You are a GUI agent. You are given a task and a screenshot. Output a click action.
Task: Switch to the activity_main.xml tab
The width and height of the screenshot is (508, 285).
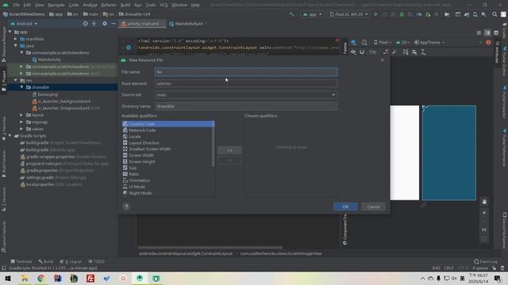click(x=143, y=24)
